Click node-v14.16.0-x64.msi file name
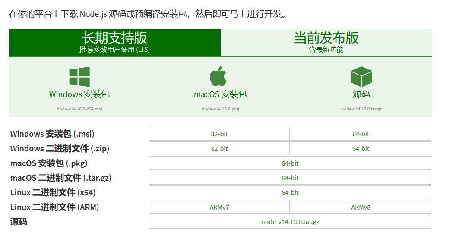The width and height of the screenshot is (456, 238). [x=79, y=109]
